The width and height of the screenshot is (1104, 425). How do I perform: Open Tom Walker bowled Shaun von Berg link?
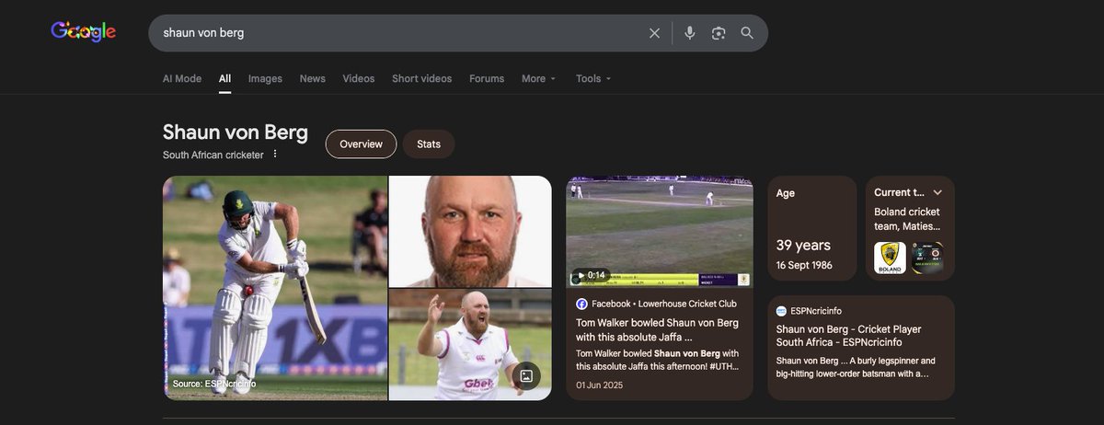[658, 329]
